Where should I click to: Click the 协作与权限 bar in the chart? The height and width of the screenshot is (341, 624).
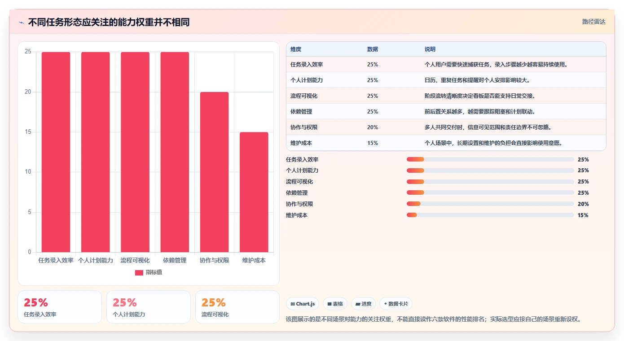click(214, 172)
